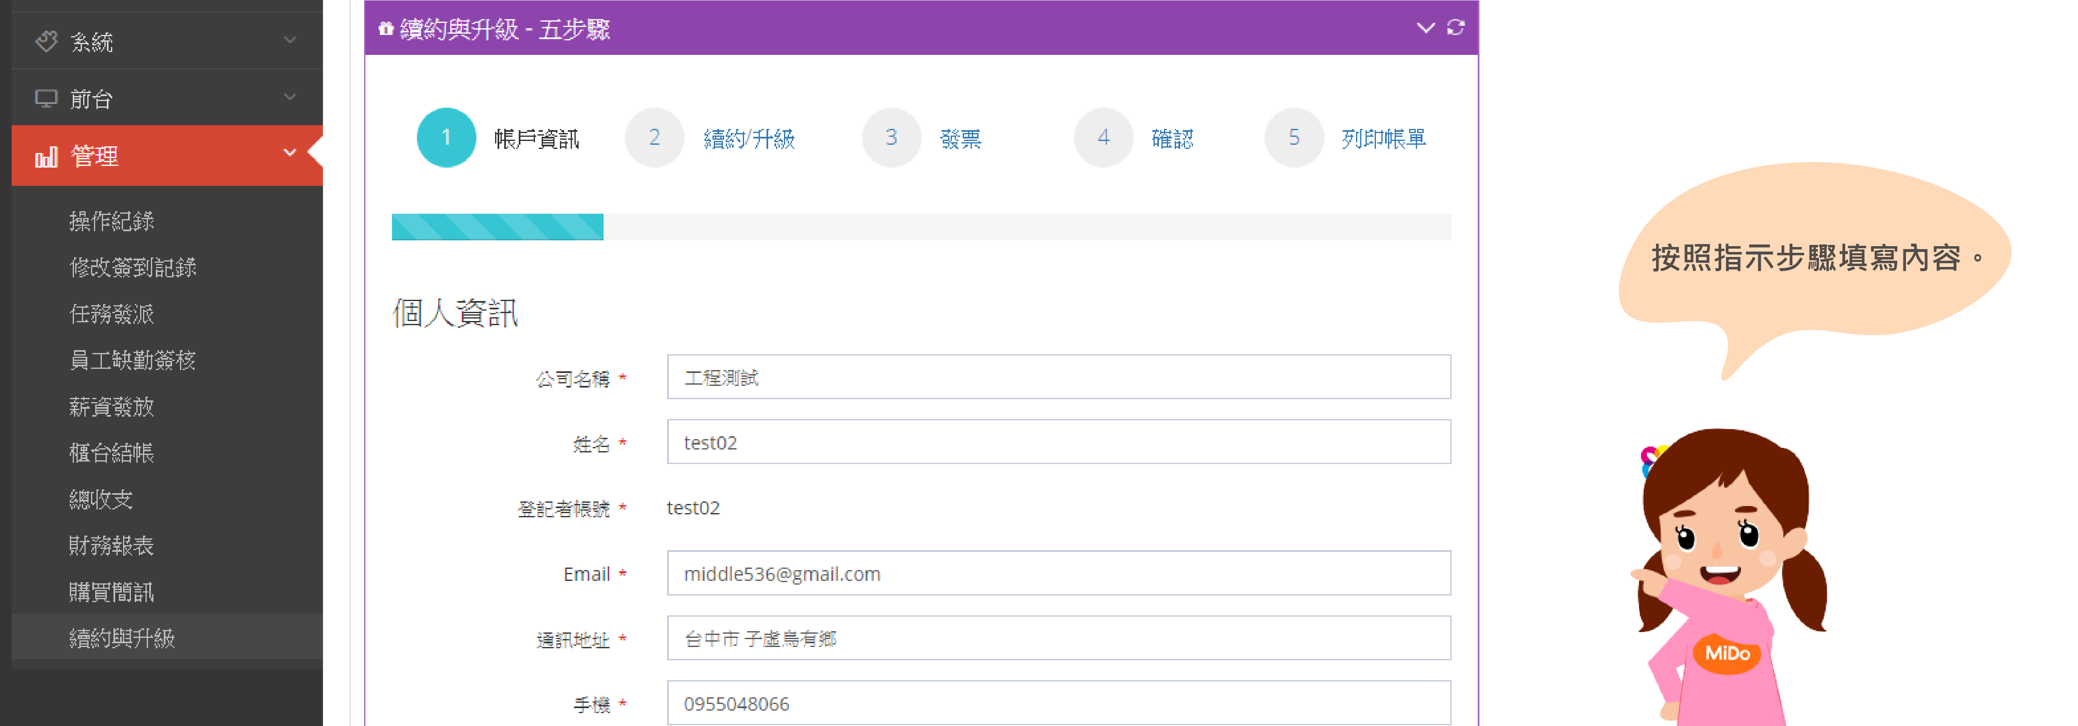Click the gift icon beside 續約與升級 title

(386, 29)
